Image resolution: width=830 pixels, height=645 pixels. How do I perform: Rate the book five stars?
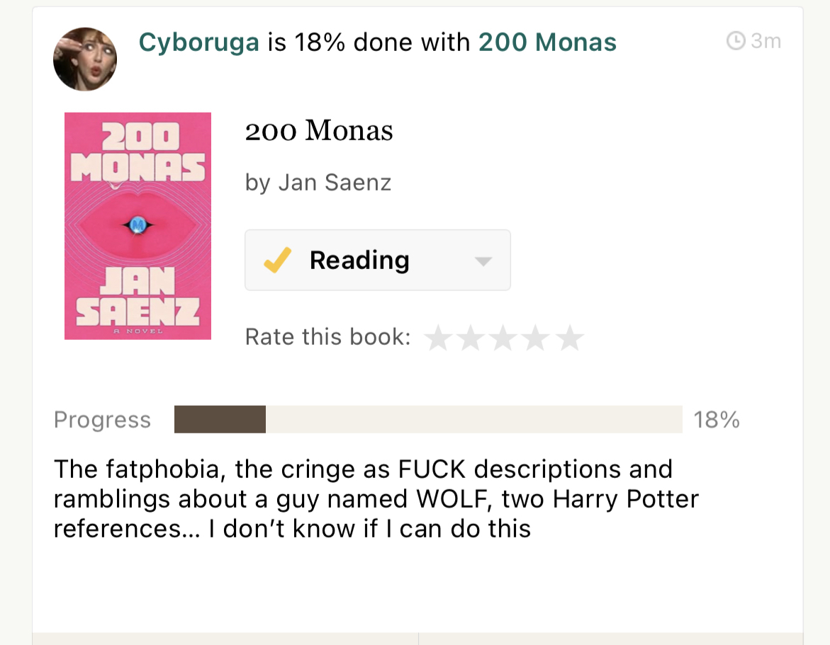point(569,338)
